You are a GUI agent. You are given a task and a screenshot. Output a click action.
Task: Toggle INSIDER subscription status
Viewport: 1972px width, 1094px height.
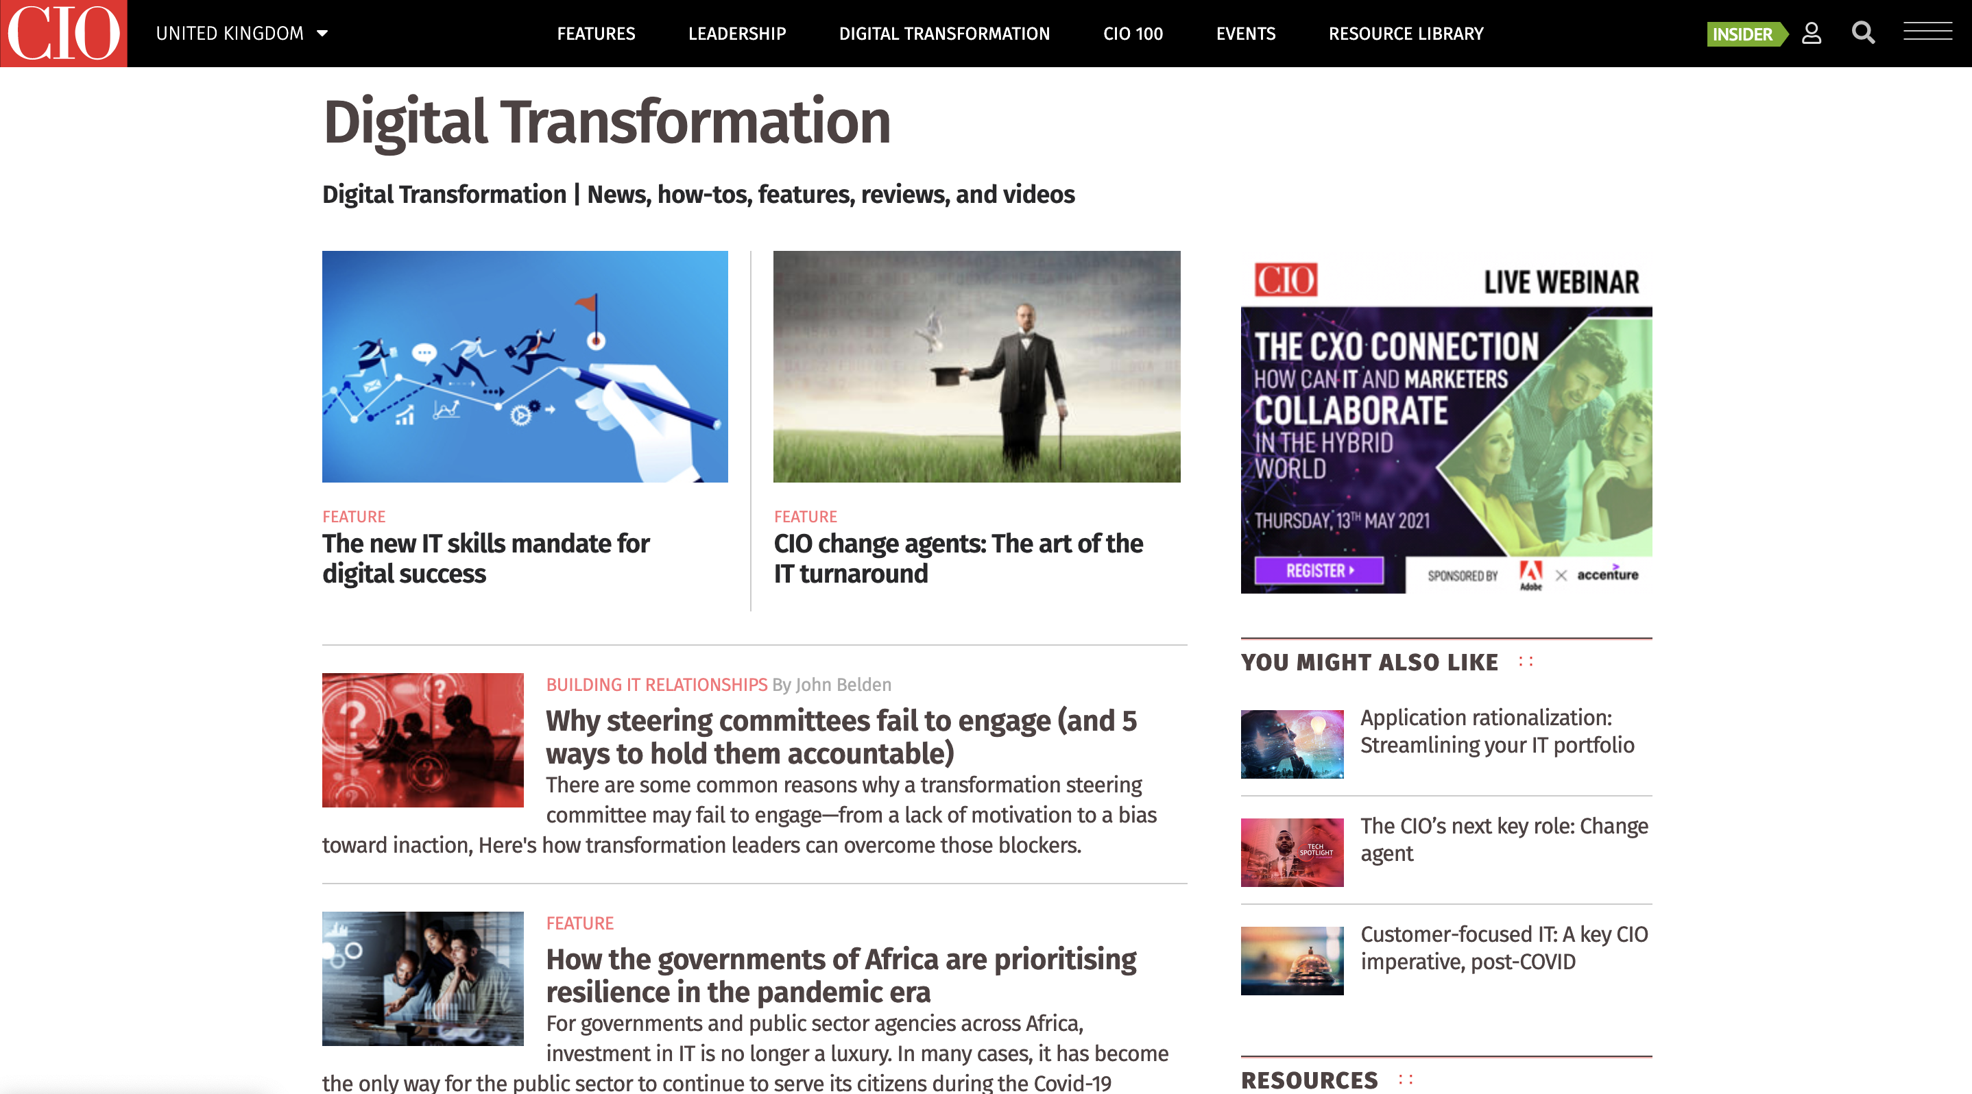pos(1746,34)
